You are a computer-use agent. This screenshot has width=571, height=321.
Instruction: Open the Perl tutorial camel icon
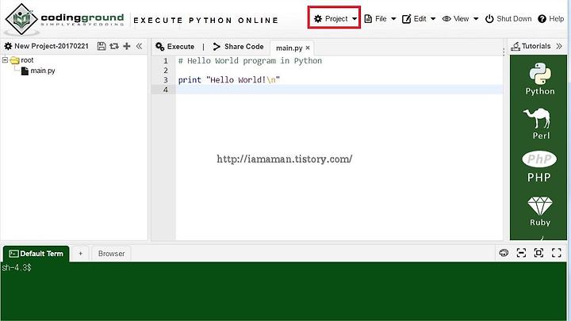pos(538,124)
